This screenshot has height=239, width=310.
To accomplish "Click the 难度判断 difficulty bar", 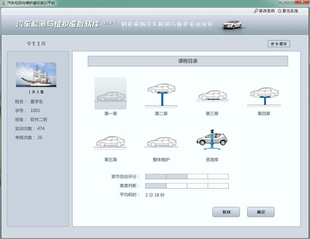I will point(187,186).
